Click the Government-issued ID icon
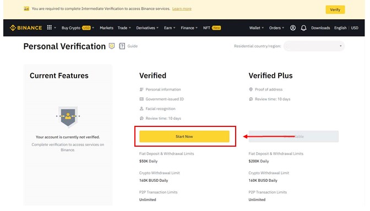 click(x=142, y=99)
